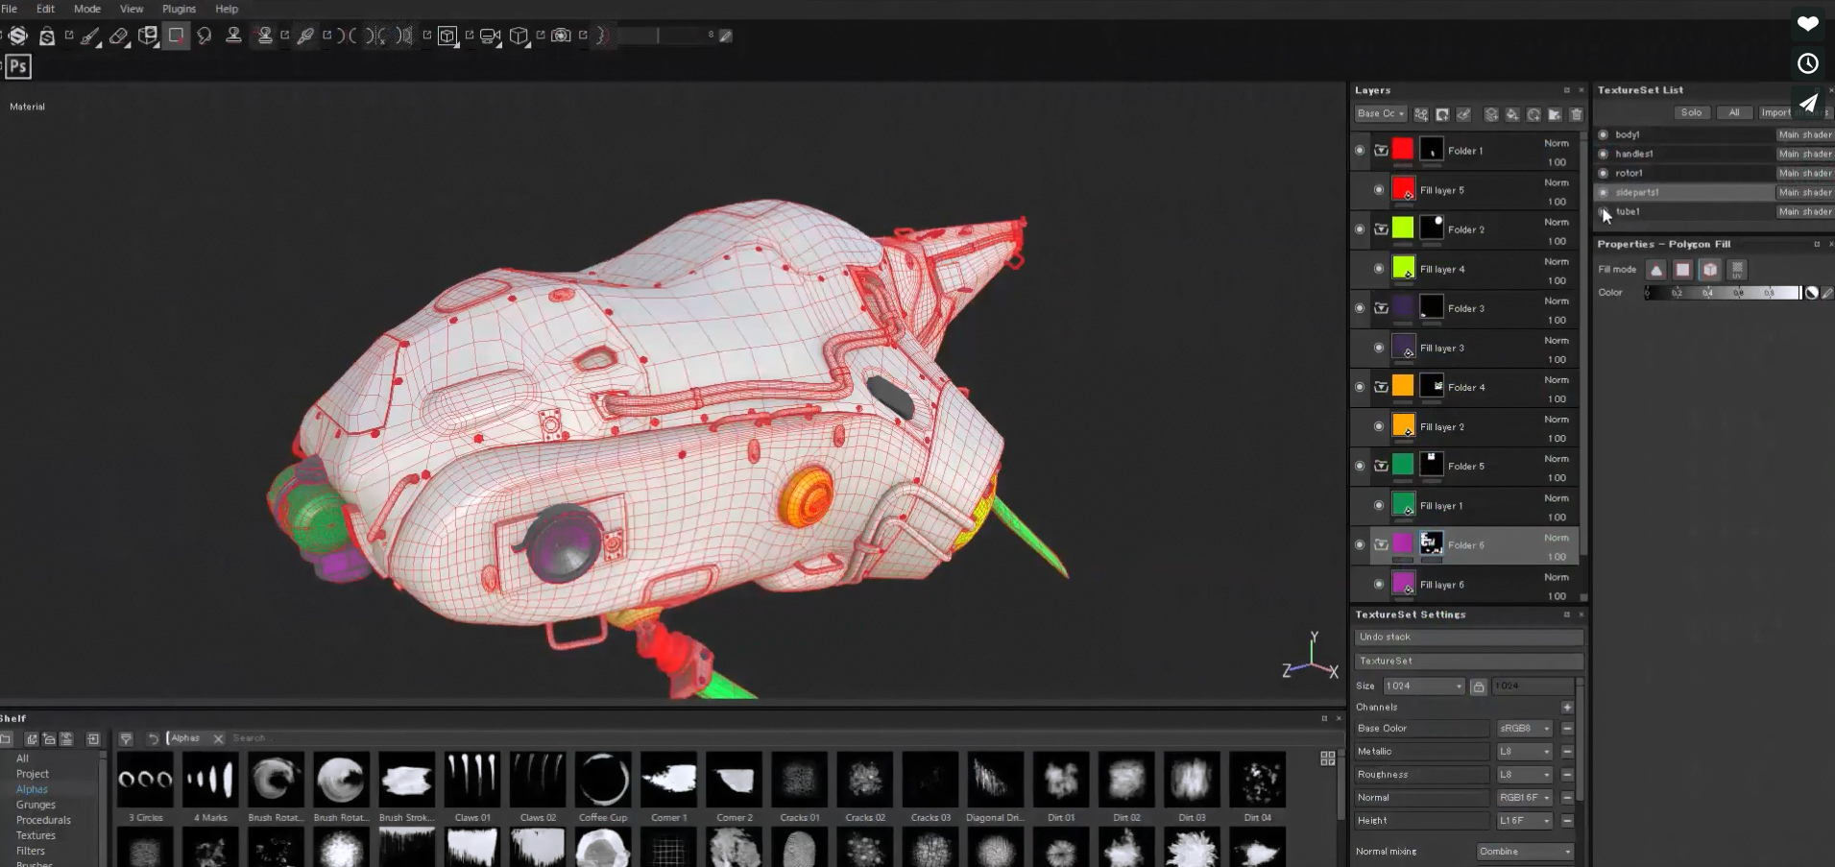Image resolution: width=1835 pixels, height=867 pixels.
Task: Activate the Polygon Fill tool
Action: 177,36
